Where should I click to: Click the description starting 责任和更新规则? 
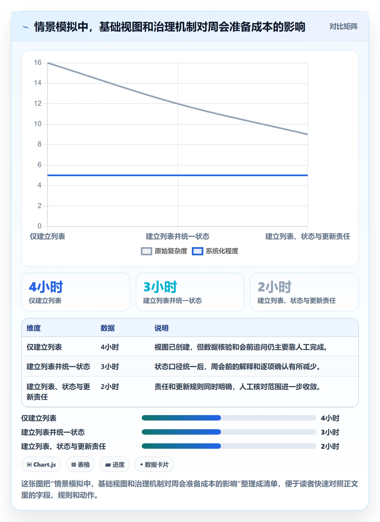pyautogui.click(x=238, y=387)
